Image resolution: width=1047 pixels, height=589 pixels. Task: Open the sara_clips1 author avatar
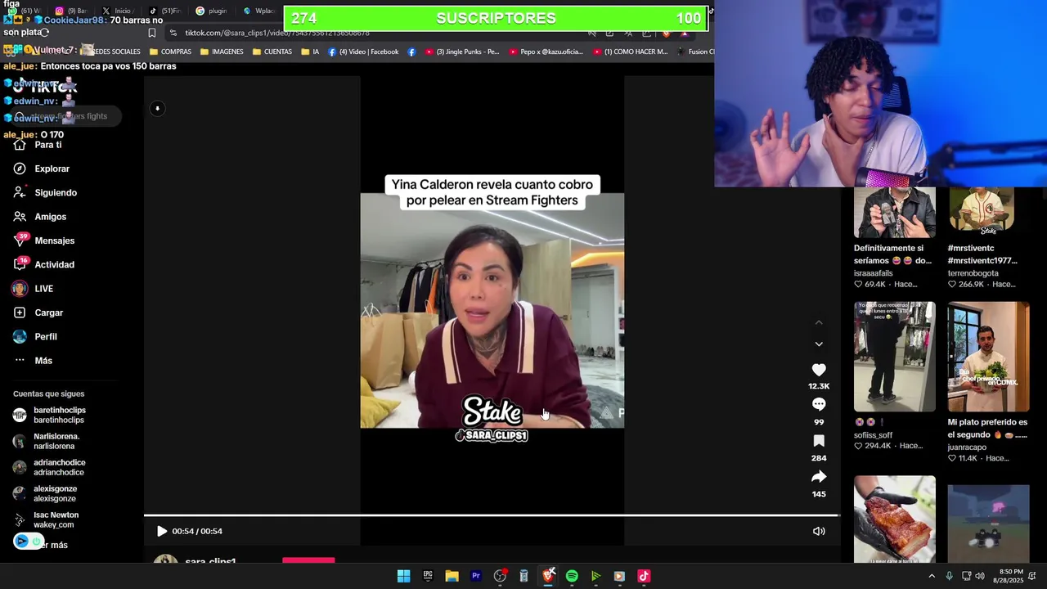(x=166, y=560)
